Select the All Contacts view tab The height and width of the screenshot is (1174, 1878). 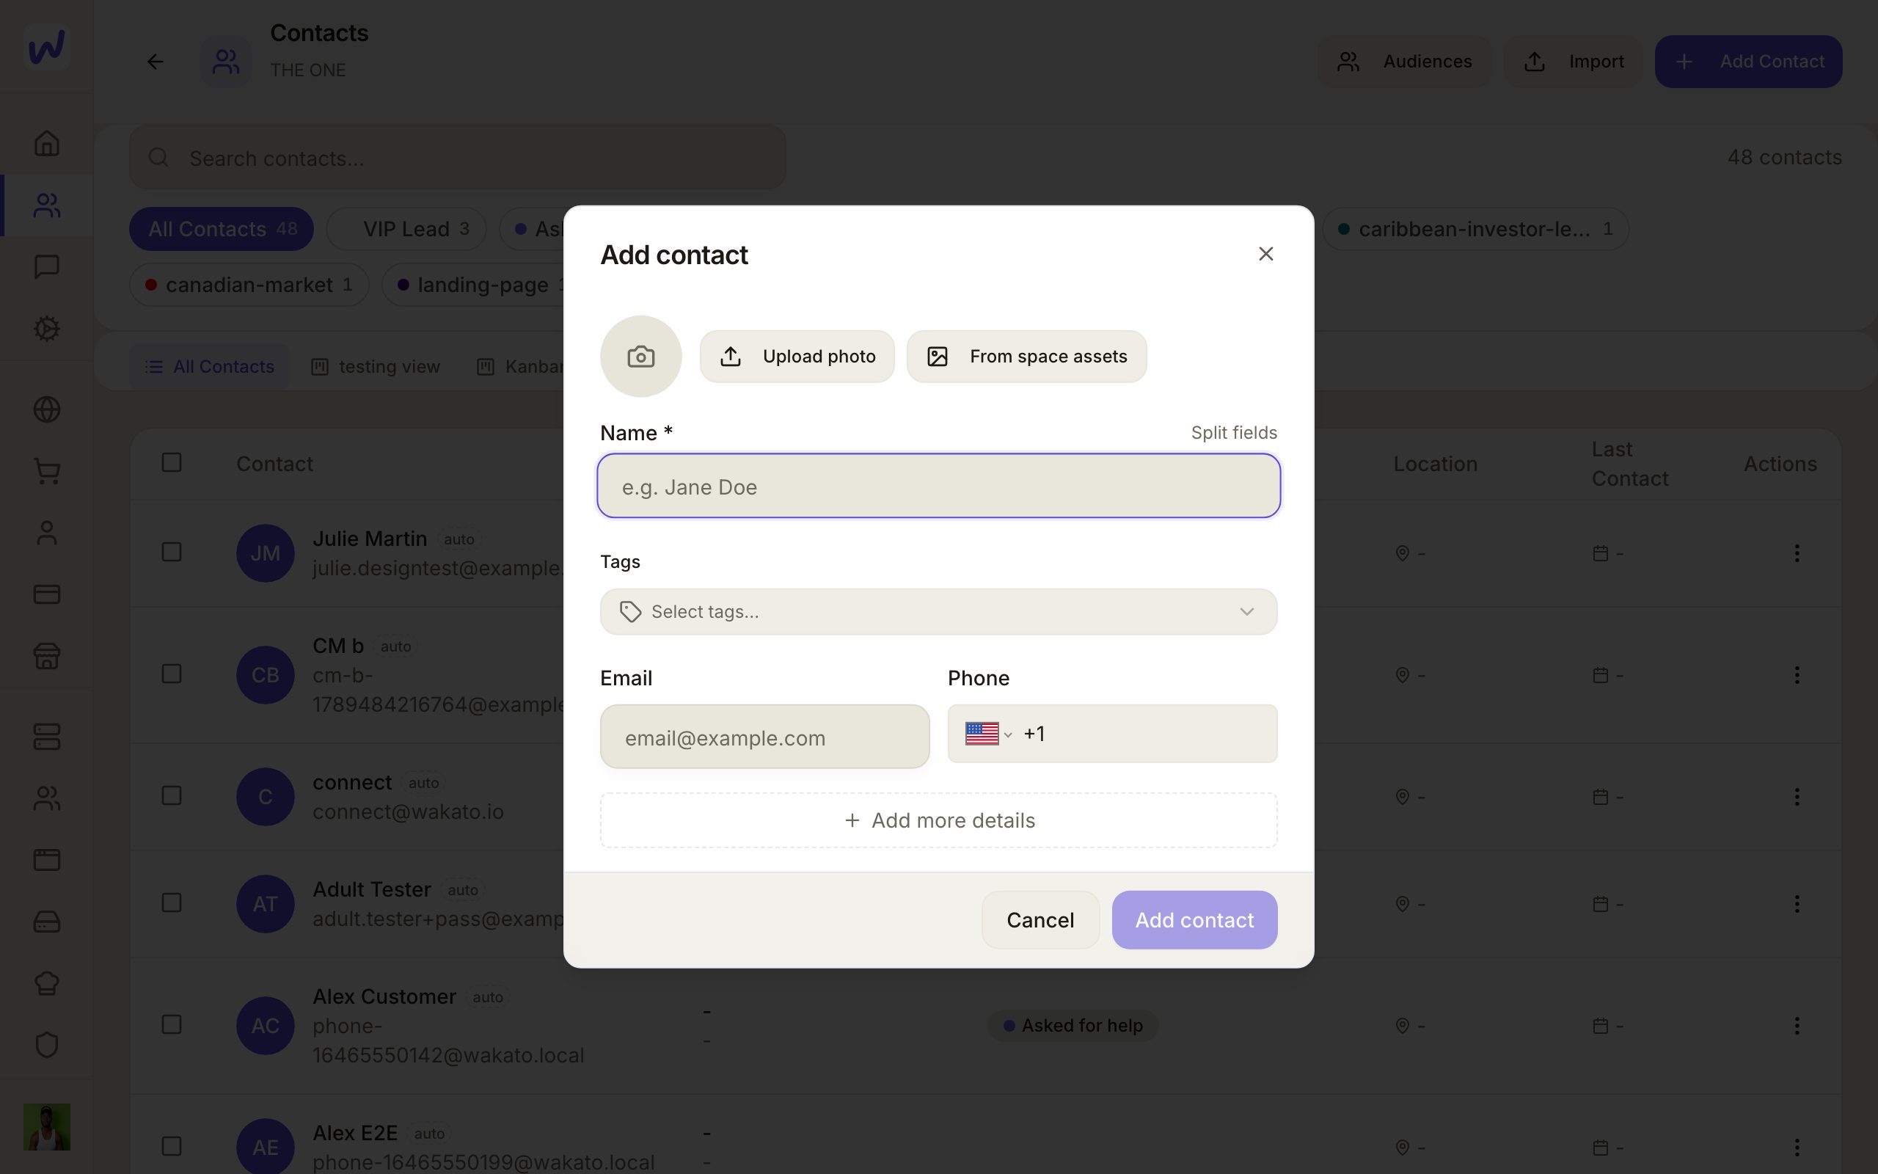210,366
